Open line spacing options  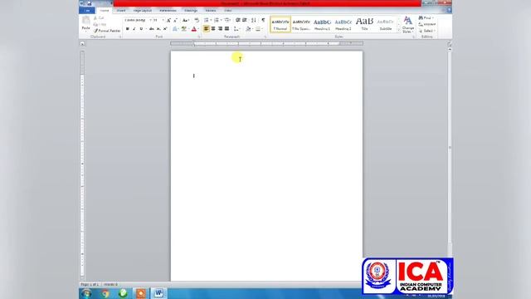[236, 29]
